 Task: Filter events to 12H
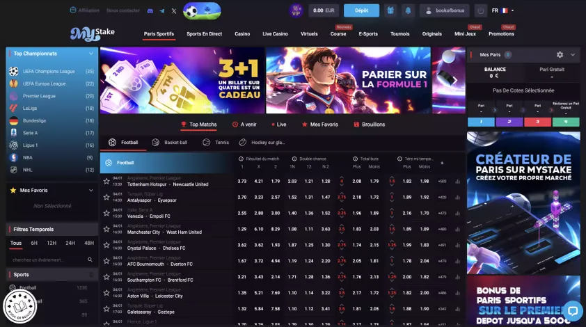pyautogui.click(x=52, y=243)
